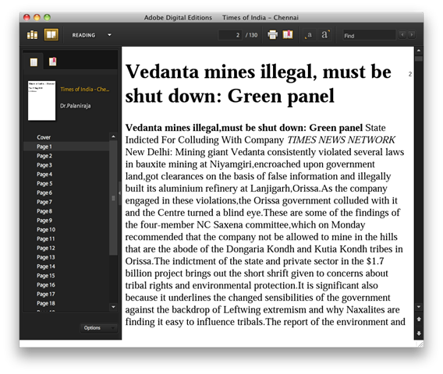Select Page 12 in contents list
Image resolution: width=443 pixels, height=374 pixels.
(x=66, y=248)
